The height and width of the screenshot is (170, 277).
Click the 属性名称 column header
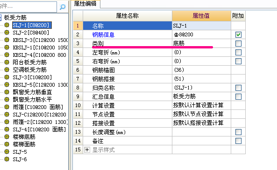(128, 16)
